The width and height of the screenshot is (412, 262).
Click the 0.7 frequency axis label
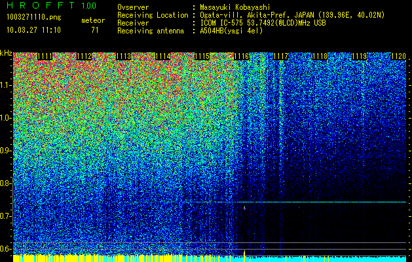pyautogui.click(x=6, y=216)
